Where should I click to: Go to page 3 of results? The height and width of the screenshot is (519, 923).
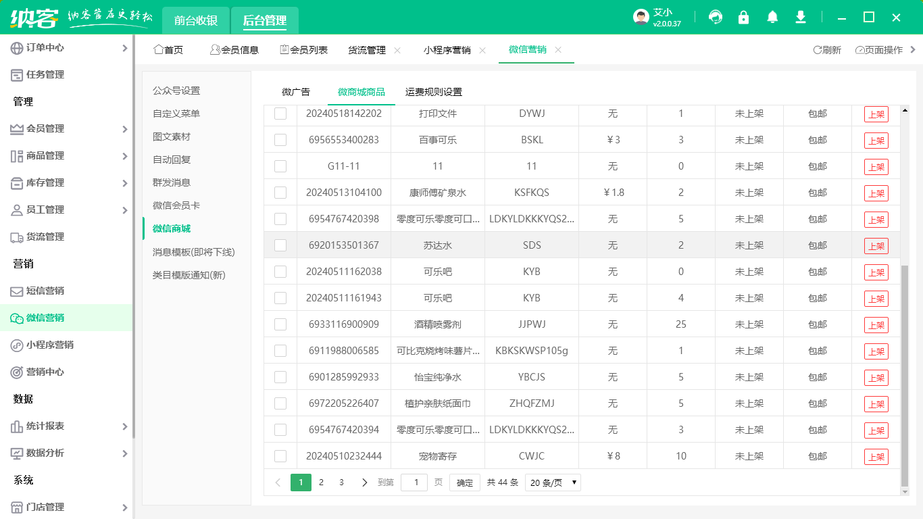(x=341, y=483)
